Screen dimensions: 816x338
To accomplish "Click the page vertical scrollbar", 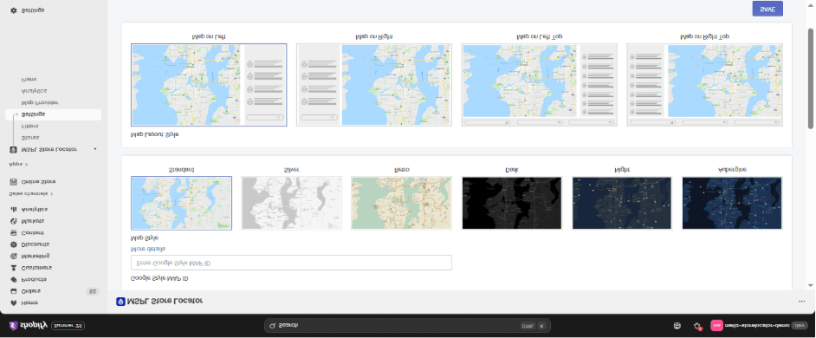I will tap(810, 78).
